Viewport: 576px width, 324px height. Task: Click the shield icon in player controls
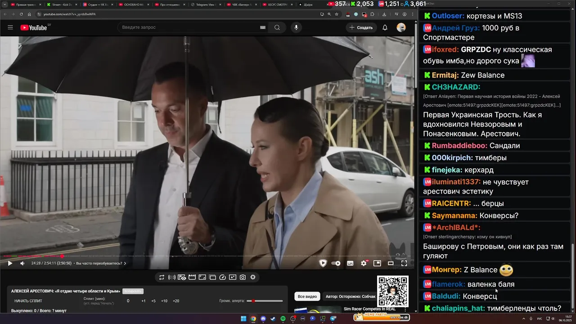323,263
